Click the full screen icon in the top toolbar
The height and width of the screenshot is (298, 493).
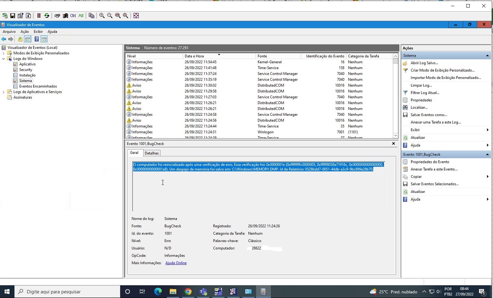coord(136,15)
